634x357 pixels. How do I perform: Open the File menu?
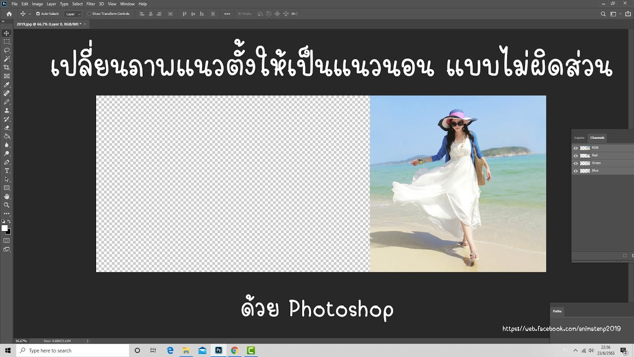pyautogui.click(x=14, y=4)
